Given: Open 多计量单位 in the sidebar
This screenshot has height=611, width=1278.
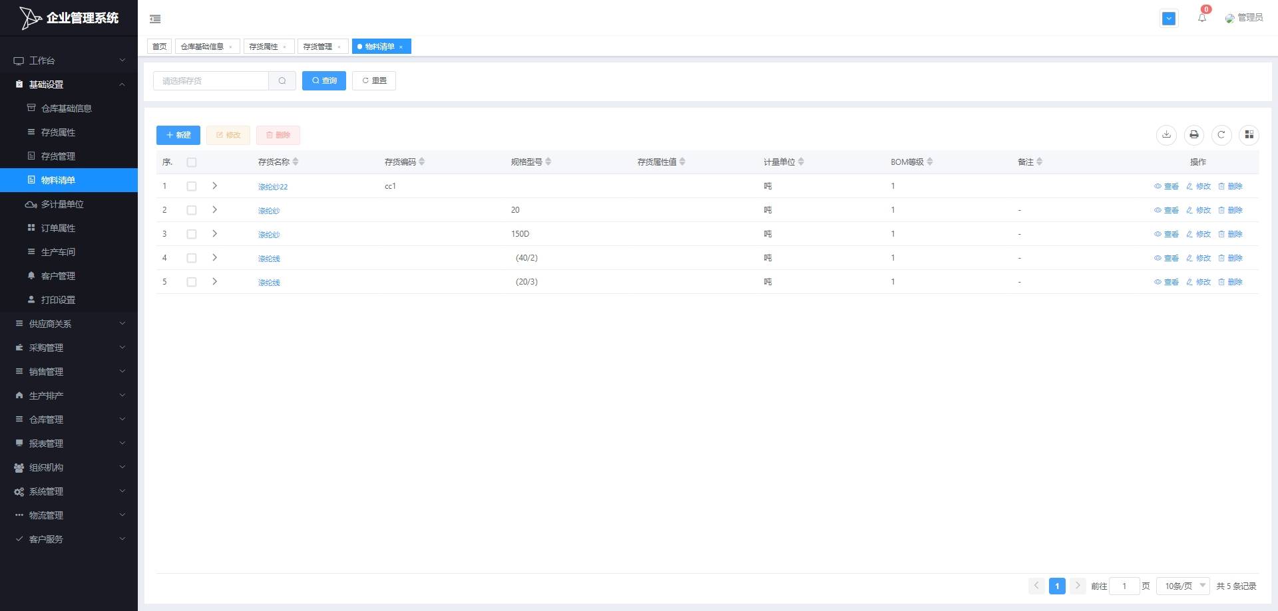Looking at the screenshot, I should [69, 204].
